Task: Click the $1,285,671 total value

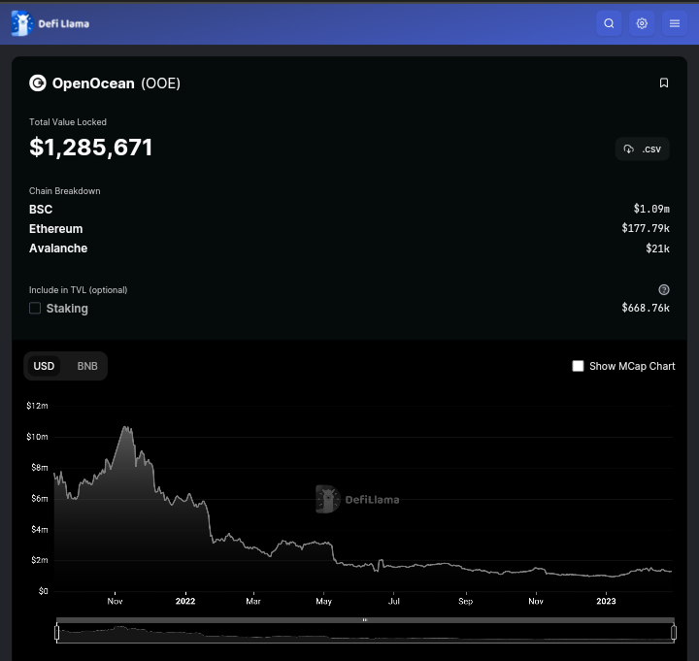Action: (x=91, y=148)
